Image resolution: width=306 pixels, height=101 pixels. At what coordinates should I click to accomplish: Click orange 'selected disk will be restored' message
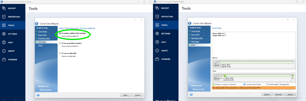point(254,88)
